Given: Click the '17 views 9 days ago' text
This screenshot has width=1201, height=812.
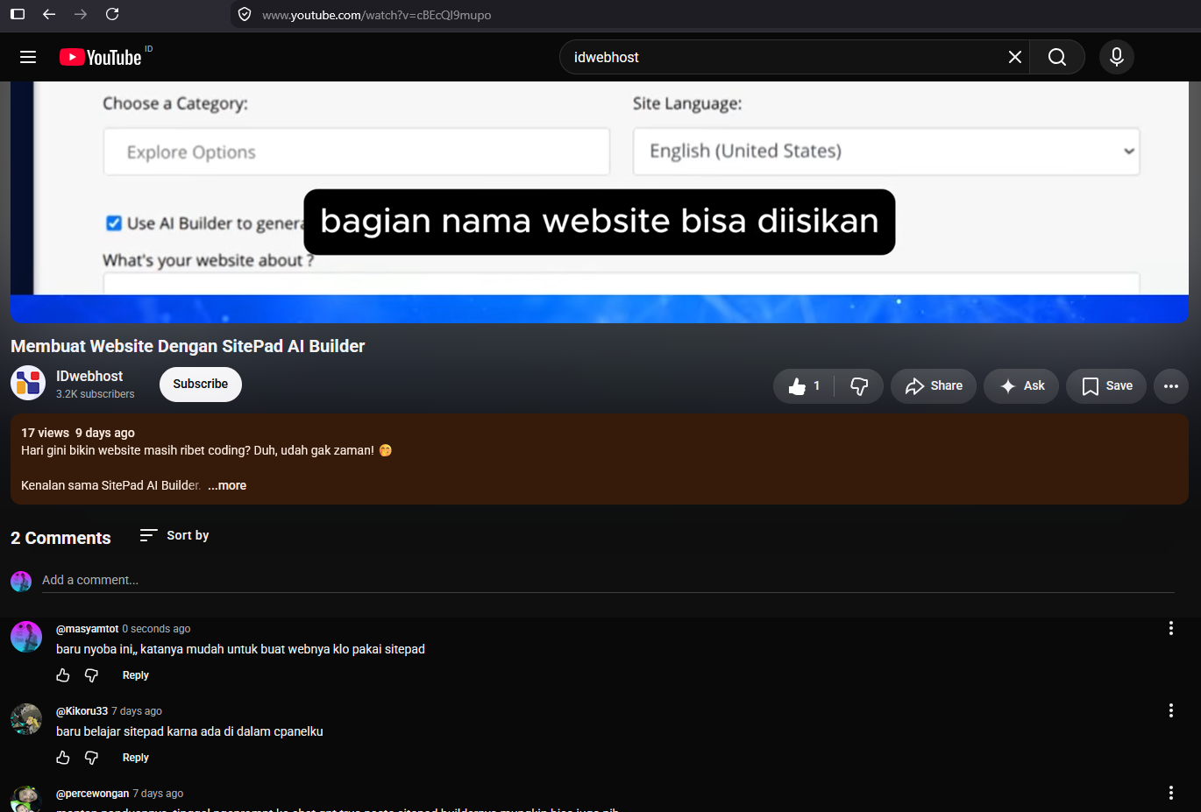Looking at the screenshot, I should click(78, 433).
